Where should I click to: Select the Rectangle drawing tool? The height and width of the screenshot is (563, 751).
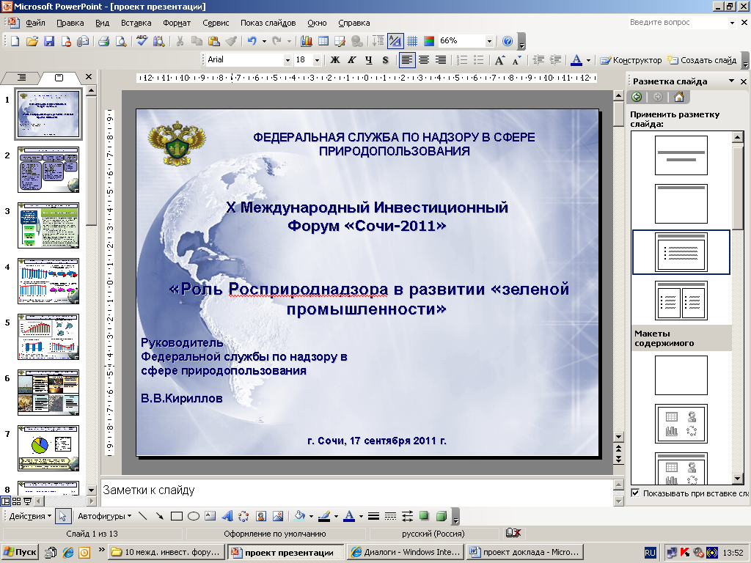click(176, 516)
